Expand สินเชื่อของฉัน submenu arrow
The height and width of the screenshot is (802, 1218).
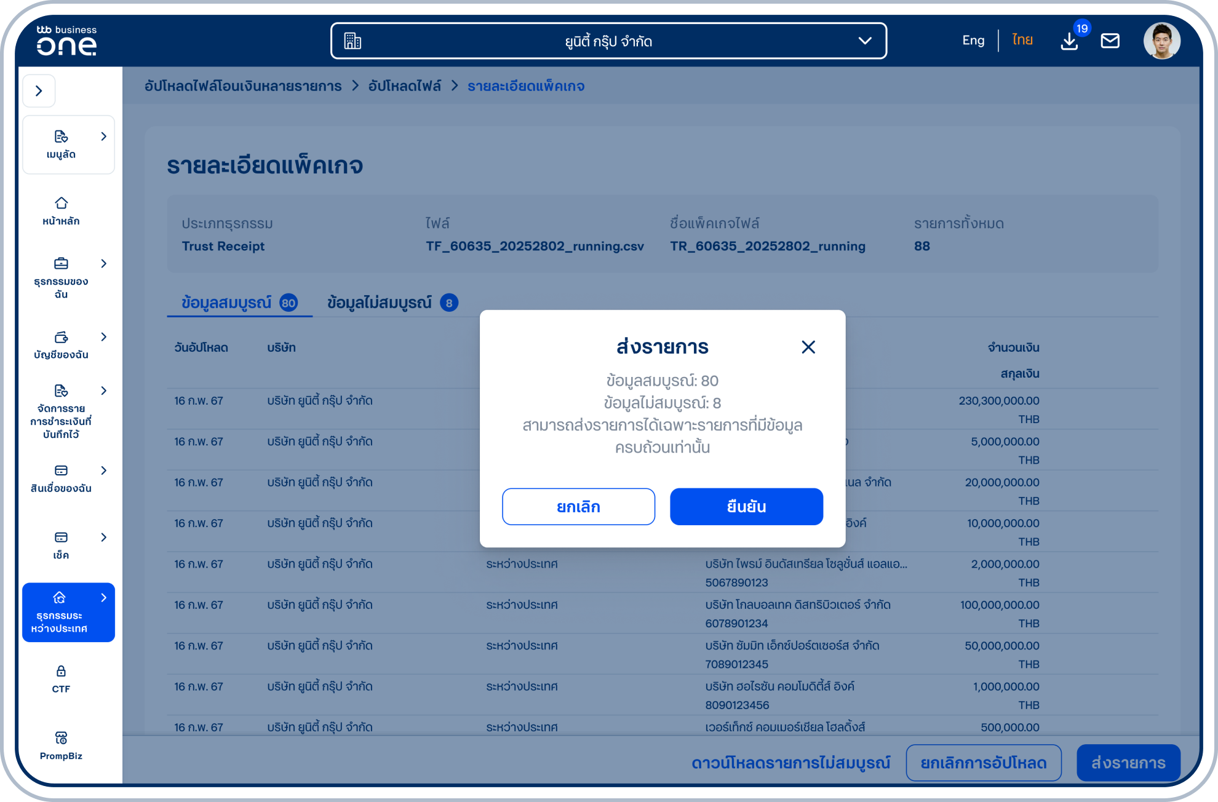[x=103, y=471]
